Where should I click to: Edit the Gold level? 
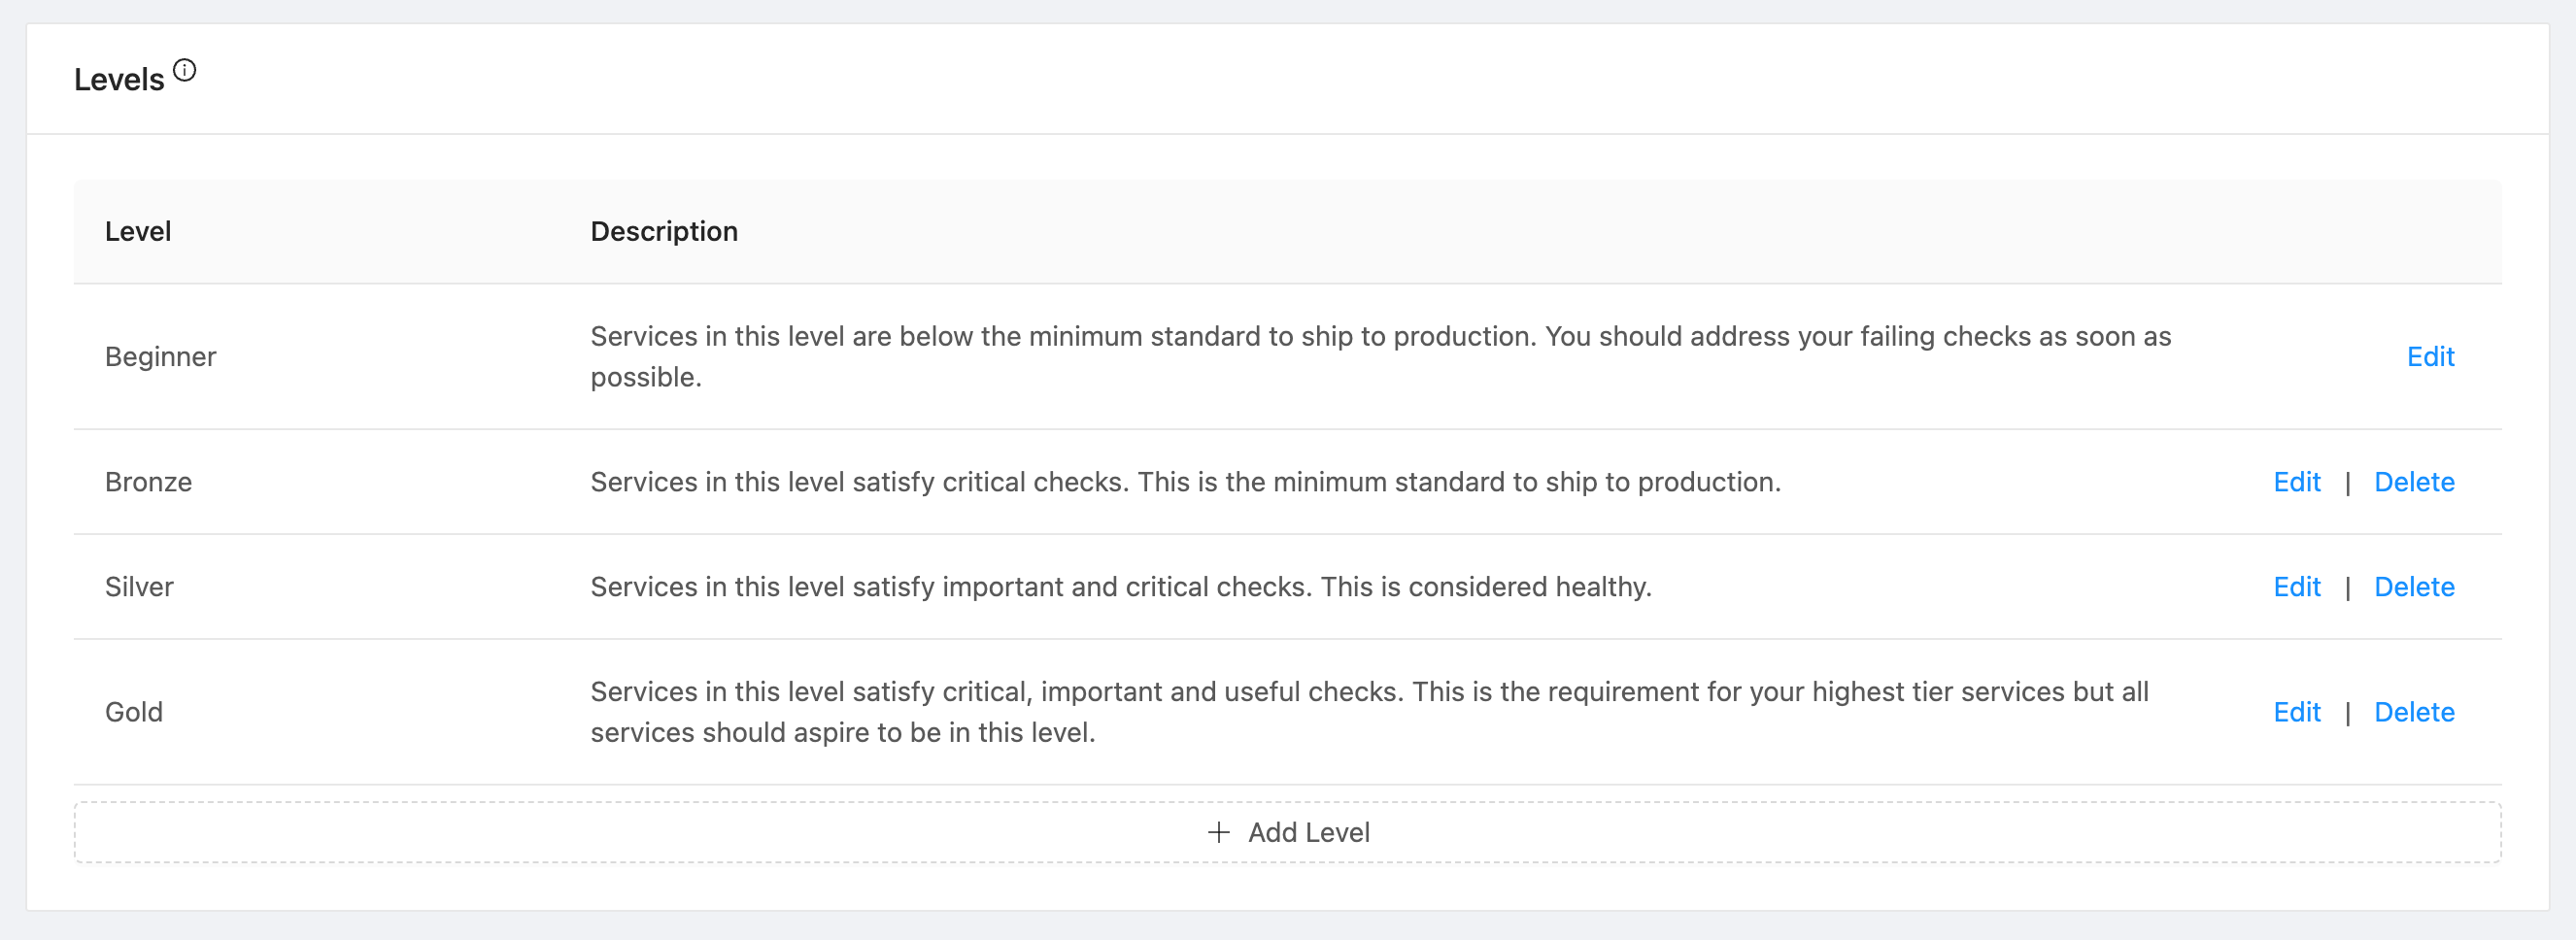pos(2296,712)
